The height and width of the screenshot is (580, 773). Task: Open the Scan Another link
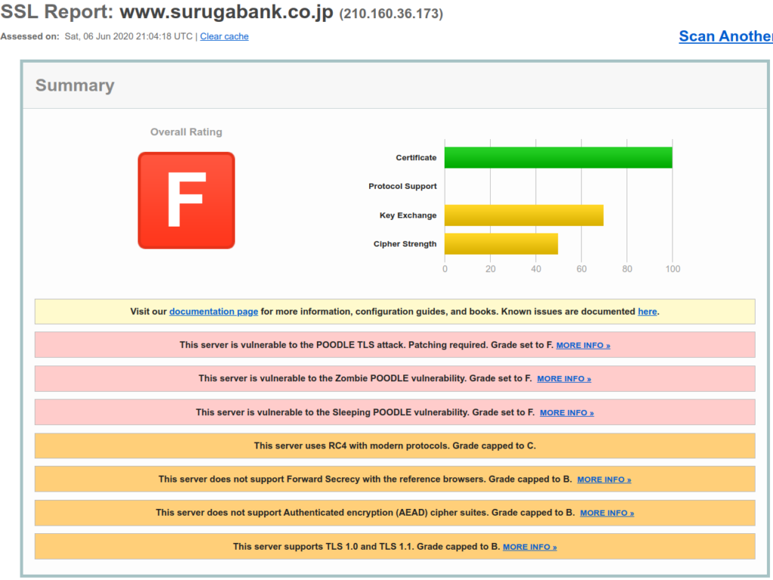pos(725,36)
